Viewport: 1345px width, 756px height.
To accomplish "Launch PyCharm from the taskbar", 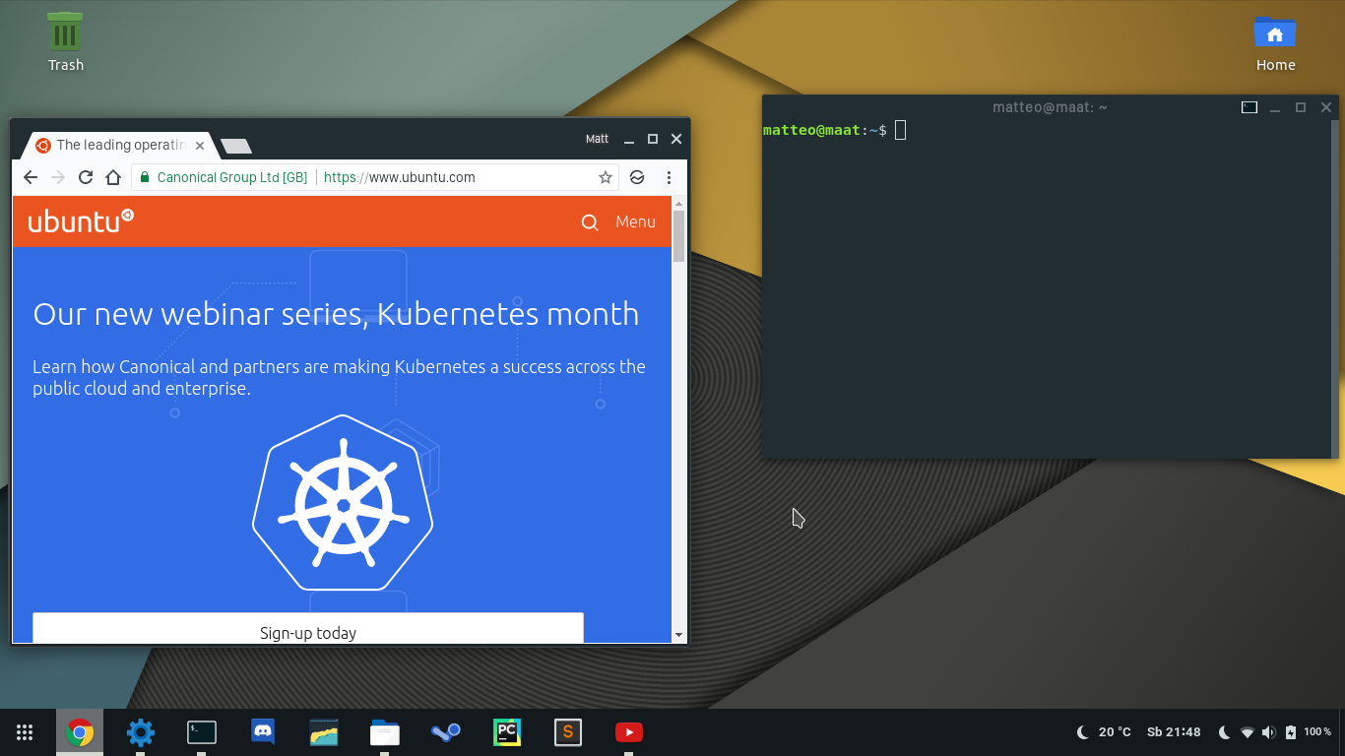I will pos(507,732).
